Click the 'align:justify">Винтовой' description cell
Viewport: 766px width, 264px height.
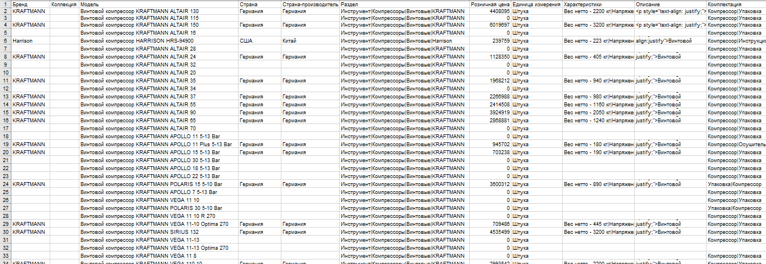pyautogui.click(x=671, y=41)
